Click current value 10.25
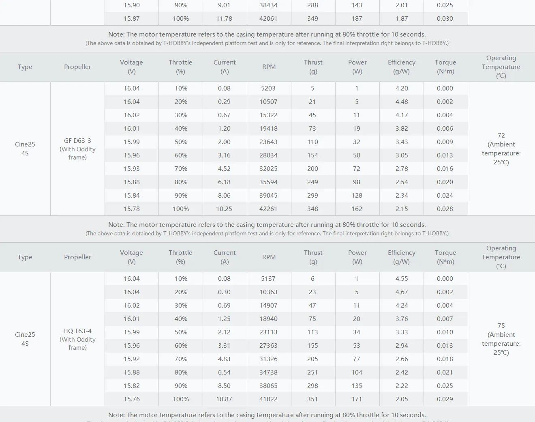This screenshot has width=535, height=422. pos(224,209)
